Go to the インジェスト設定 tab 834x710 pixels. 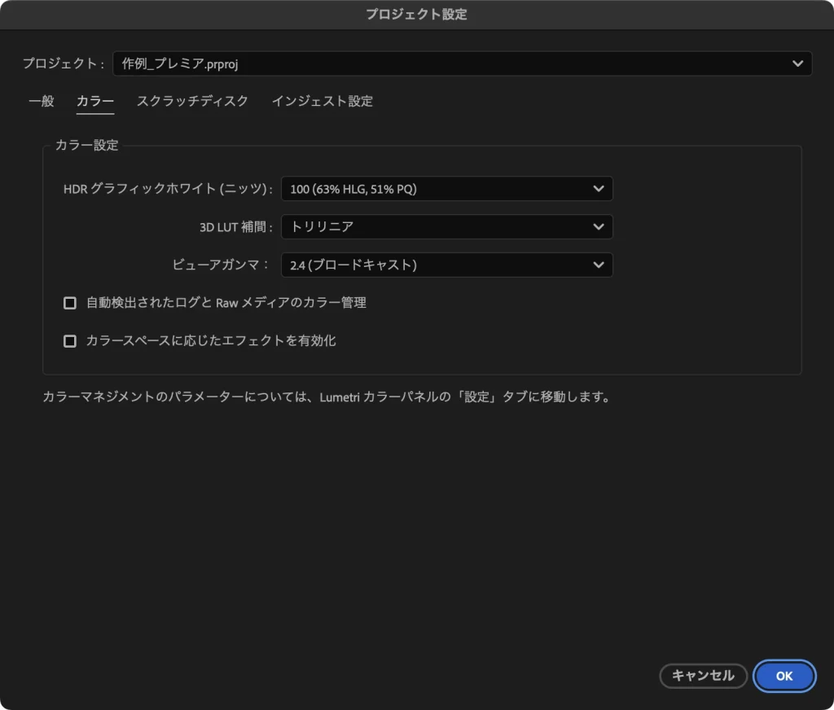[323, 101]
